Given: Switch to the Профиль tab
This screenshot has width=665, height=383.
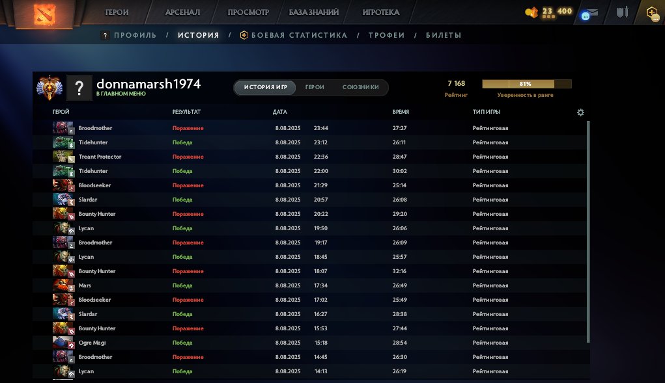Looking at the screenshot, I should (x=135, y=35).
